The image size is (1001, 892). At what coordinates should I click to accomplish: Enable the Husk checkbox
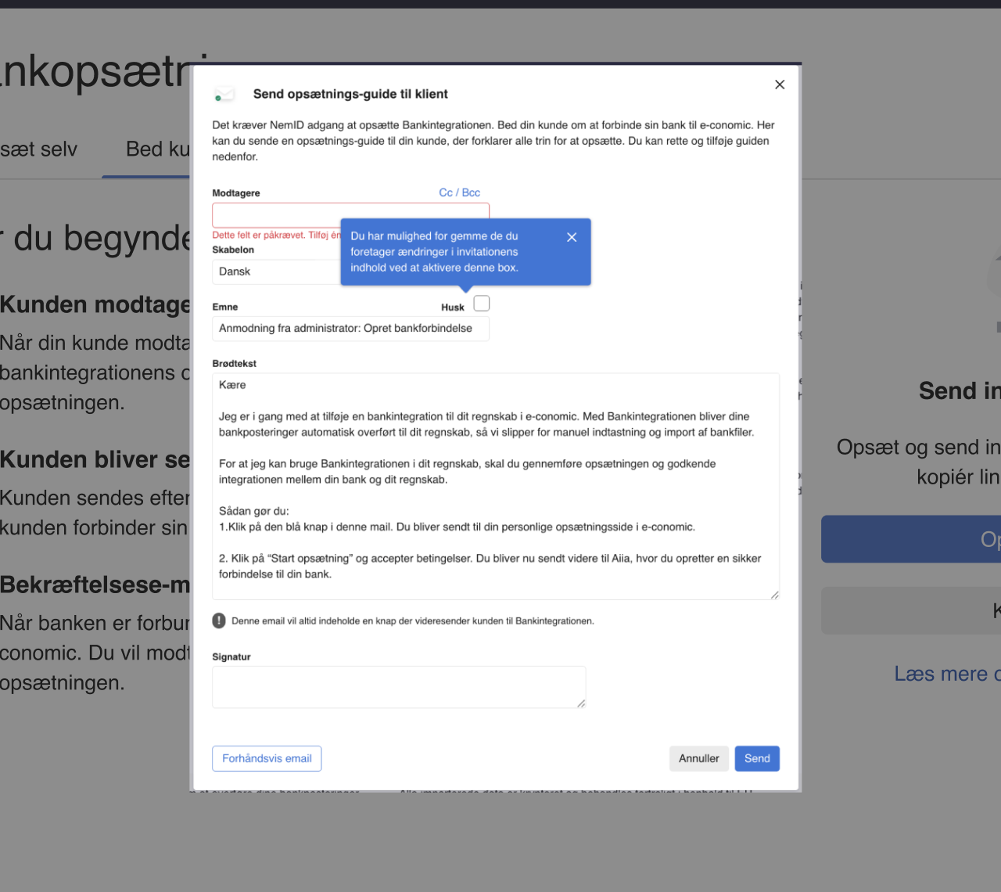(x=482, y=304)
